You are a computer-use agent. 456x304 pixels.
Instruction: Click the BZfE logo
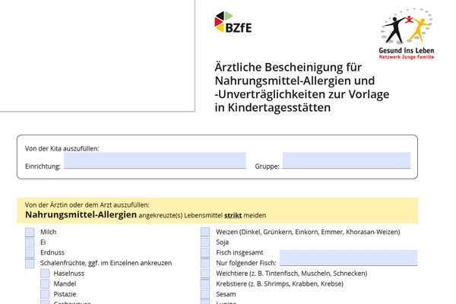point(233,23)
